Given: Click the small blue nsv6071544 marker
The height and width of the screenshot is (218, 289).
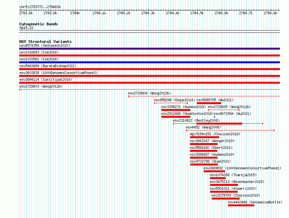Looking at the screenshot, I should click(x=215, y=117).
